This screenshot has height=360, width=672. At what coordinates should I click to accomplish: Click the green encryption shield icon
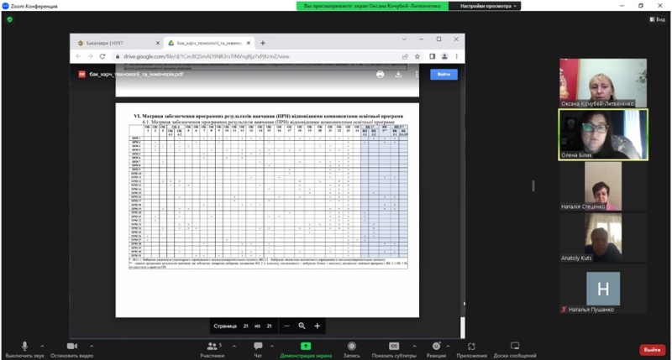tap(10, 19)
